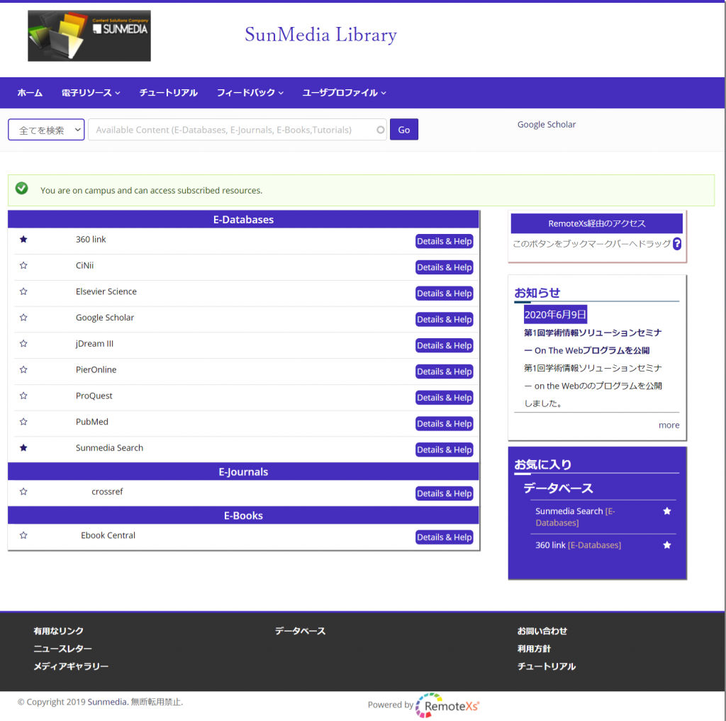The image size is (726, 721).
Task: Open the ProQuest database link
Action: click(x=94, y=396)
